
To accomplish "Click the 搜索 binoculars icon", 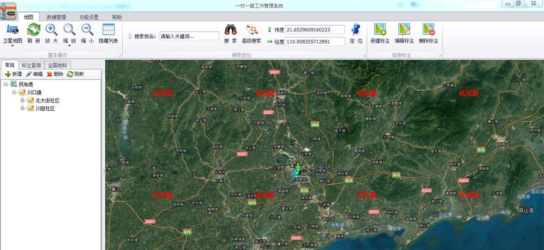I will click(x=230, y=30).
